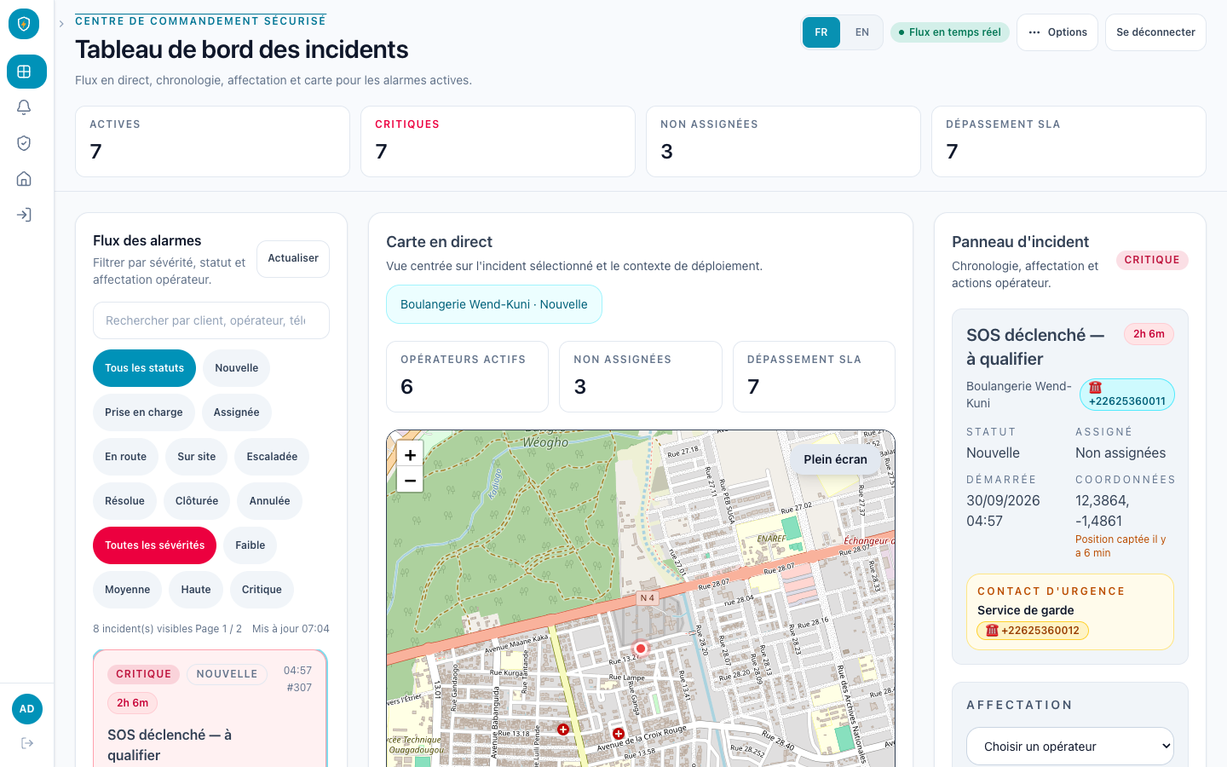
Task: Call emergency contact +22625360012
Action: [1032, 631]
